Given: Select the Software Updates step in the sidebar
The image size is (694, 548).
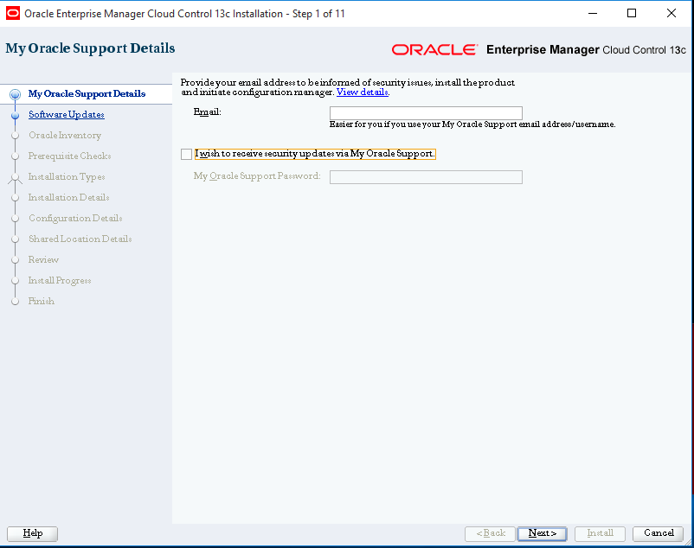Looking at the screenshot, I should pyautogui.click(x=66, y=114).
